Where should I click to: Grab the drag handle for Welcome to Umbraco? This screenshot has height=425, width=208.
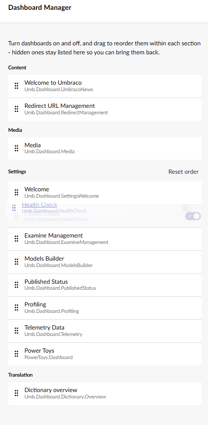(x=16, y=86)
